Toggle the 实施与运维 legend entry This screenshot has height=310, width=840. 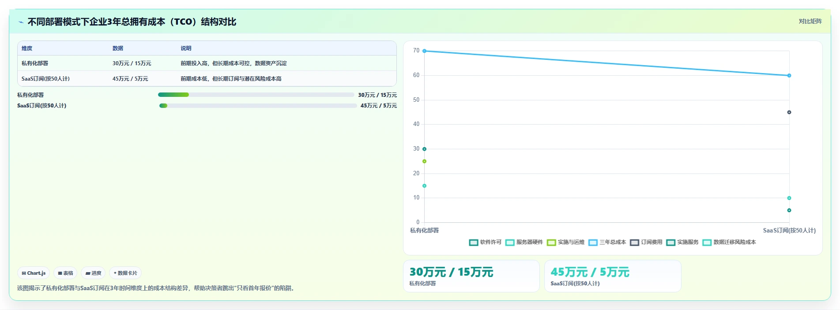tap(565, 242)
